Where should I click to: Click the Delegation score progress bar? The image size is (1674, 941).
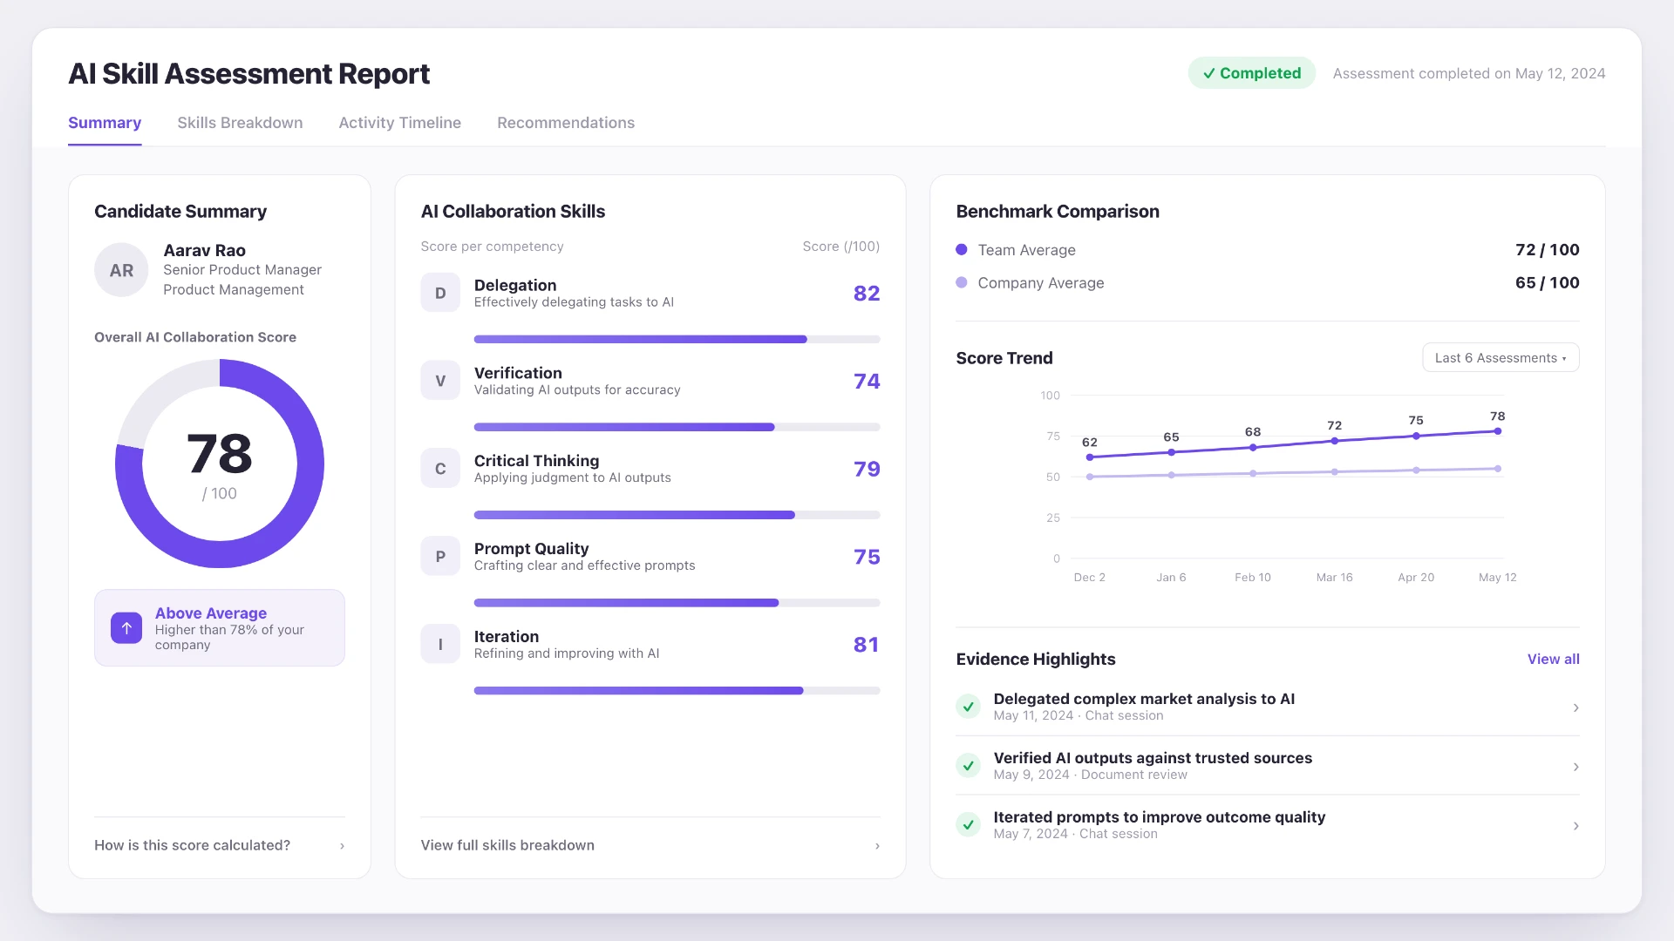677,340
